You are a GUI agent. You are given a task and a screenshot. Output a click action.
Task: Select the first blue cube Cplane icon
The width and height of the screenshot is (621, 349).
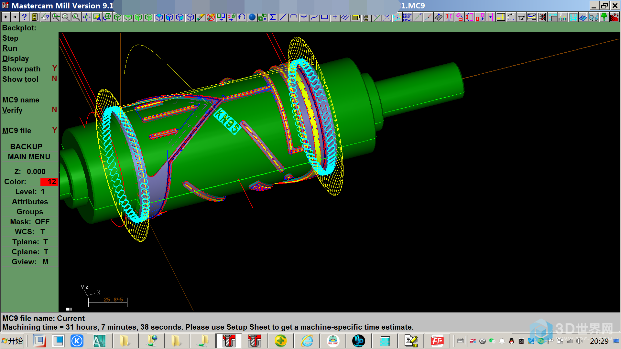tap(159, 17)
